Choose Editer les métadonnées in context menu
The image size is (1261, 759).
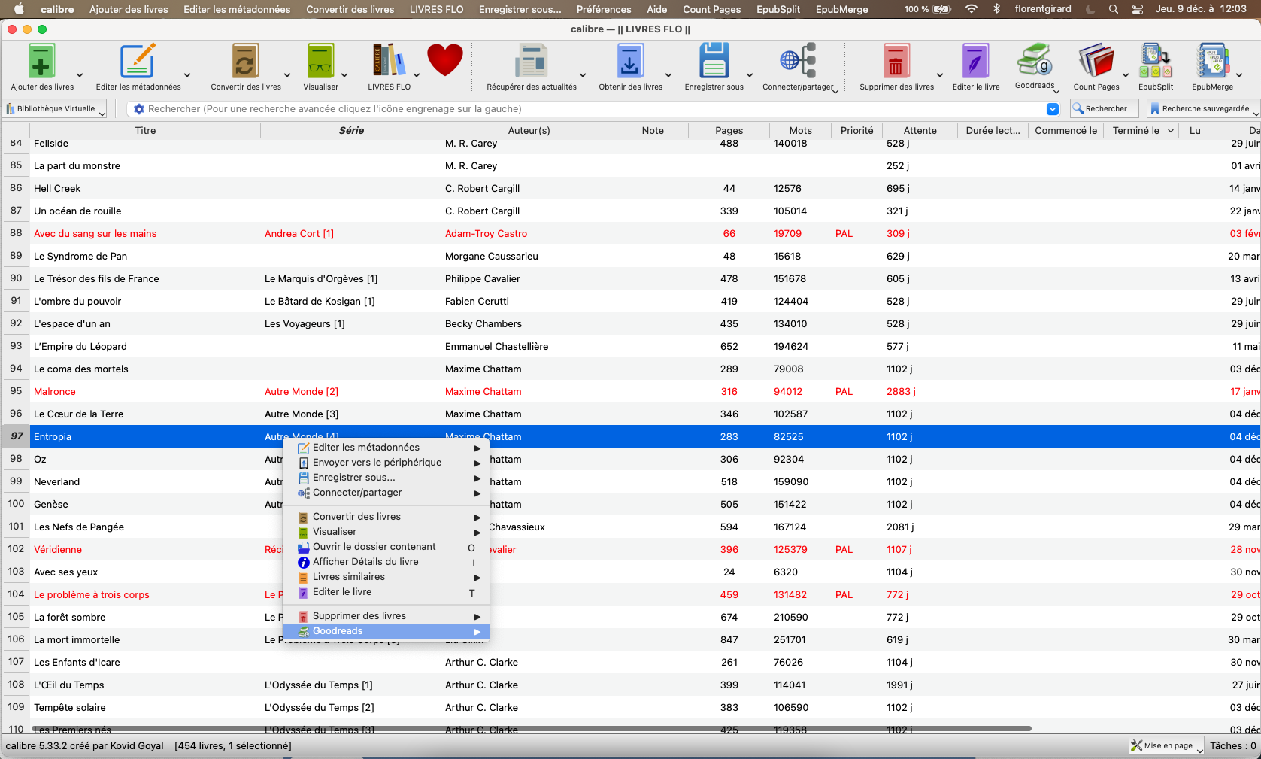tap(386, 448)
